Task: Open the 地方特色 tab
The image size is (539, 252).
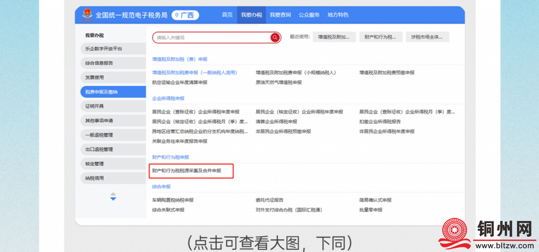Action: (338, 15)
